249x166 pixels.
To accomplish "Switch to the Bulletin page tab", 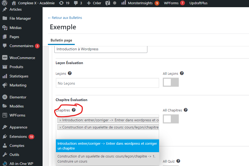I will (61, 40).
